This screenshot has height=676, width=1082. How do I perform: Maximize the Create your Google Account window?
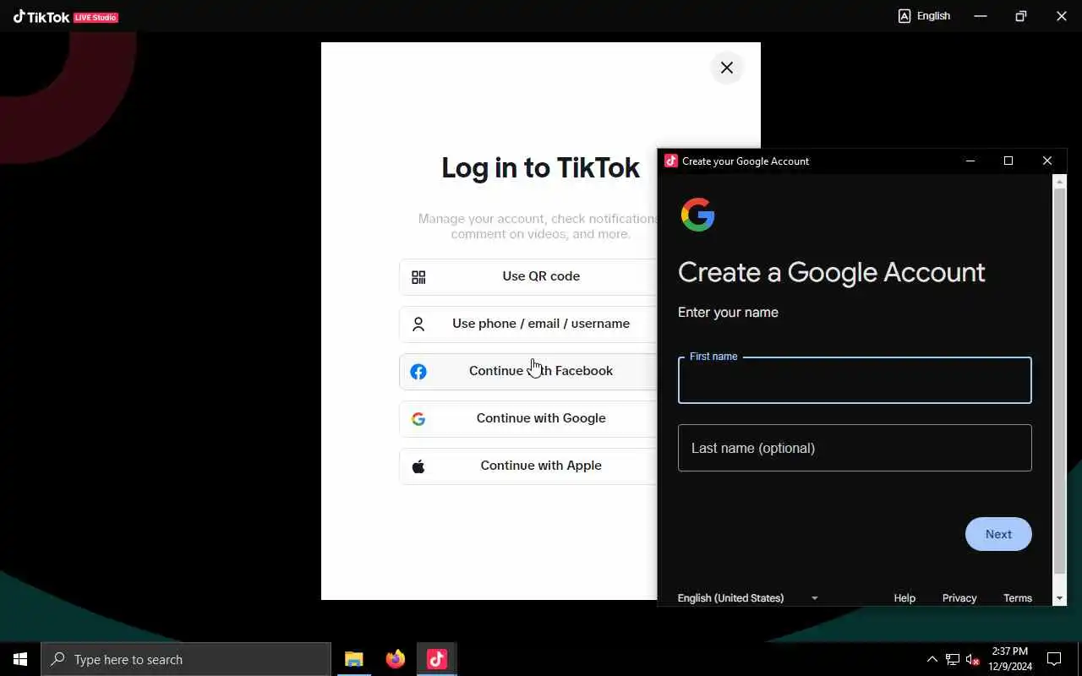pyautogui.click(x=1008, y=161)
